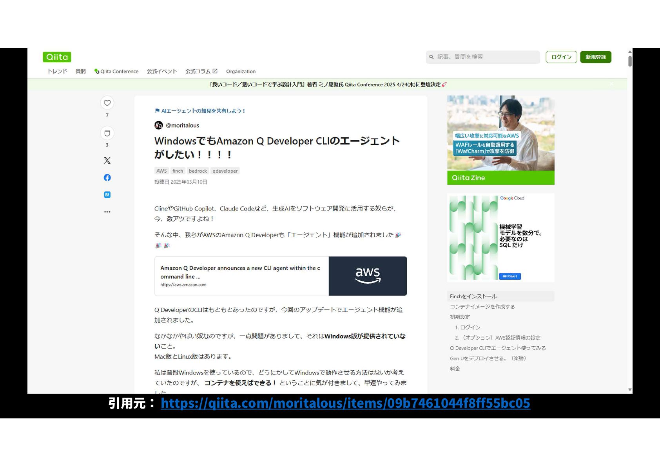Viewport: 660px width, 466px height.
Task: Share article on Facebook
Action: (107, 178)
